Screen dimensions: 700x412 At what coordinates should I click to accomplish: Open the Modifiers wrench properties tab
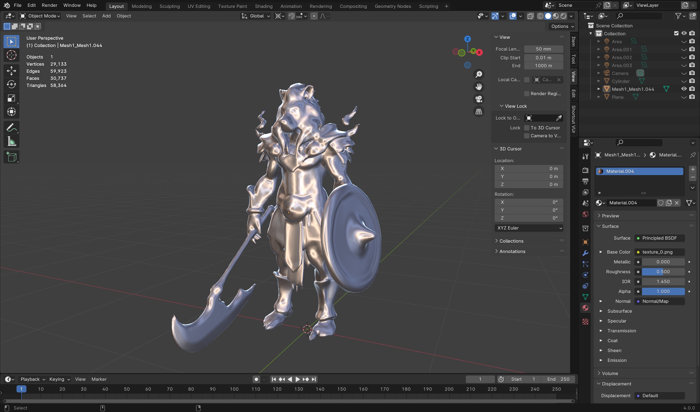point(585,253)
